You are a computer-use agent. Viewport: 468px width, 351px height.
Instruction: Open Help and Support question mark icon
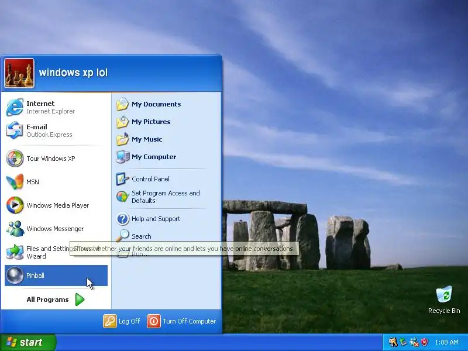(122, 219)
